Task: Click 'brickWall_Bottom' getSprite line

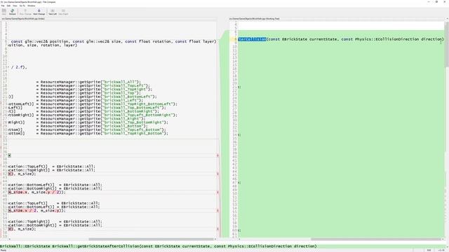Action: (93, 126)
